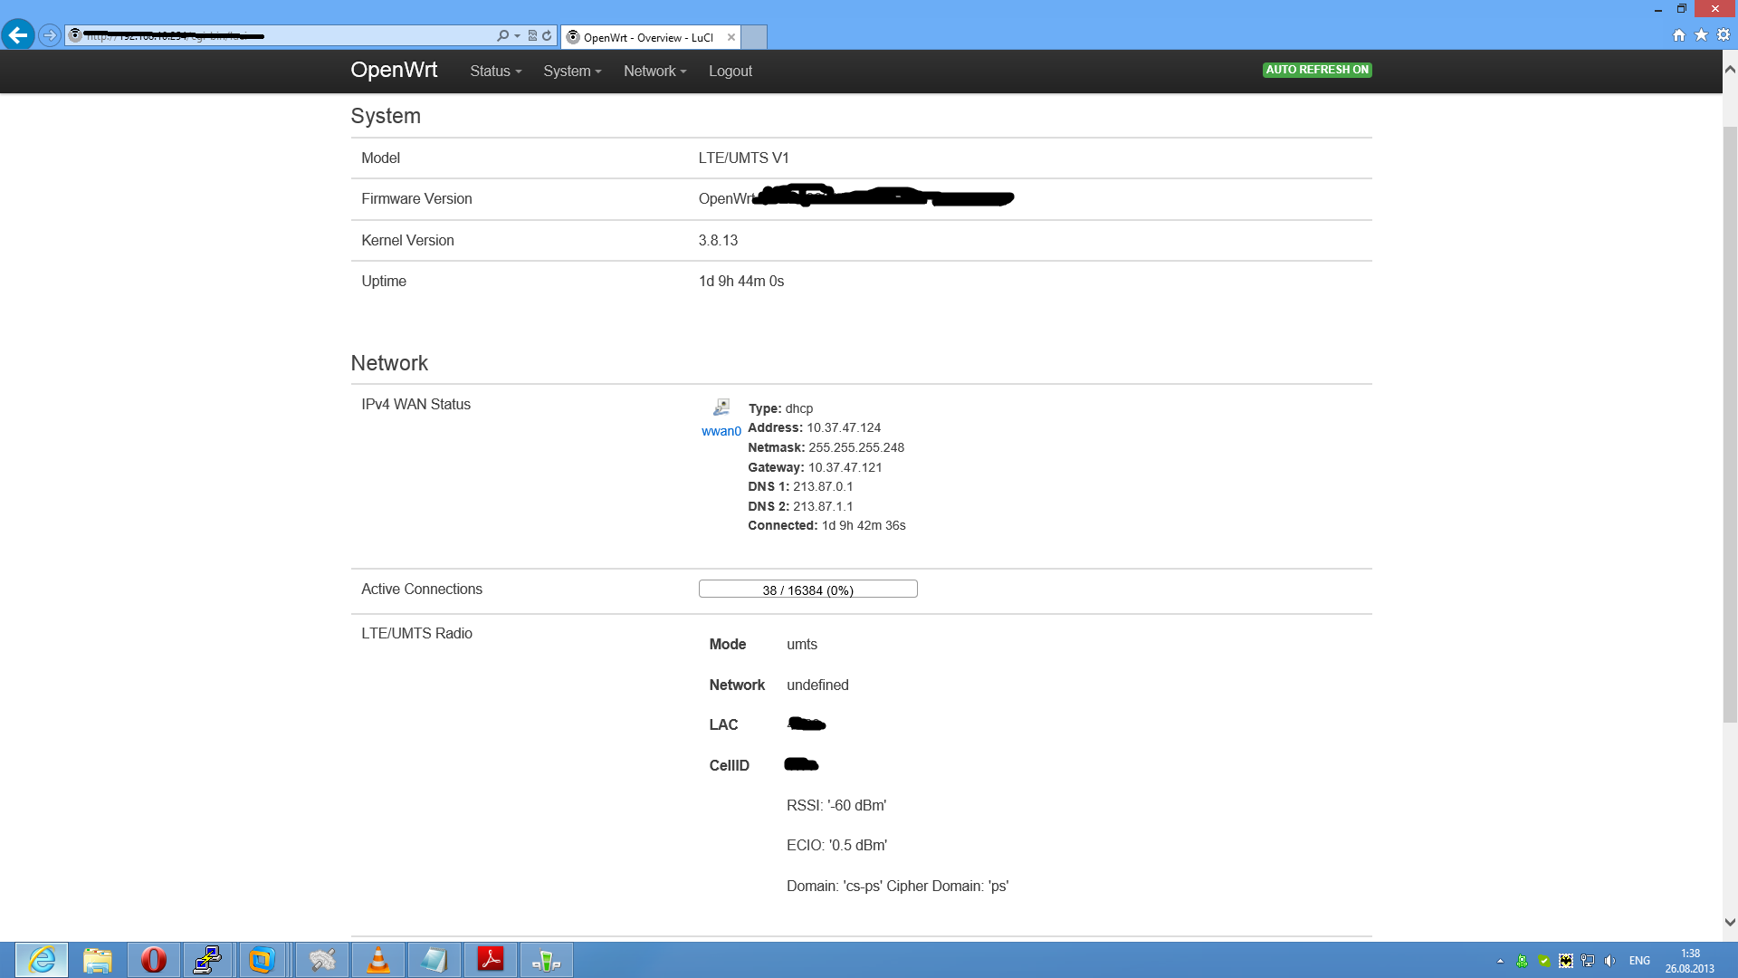Select the uptime value 1d 9h 44m 0s
Screen dimensions: 1738x978
[741, 282]
